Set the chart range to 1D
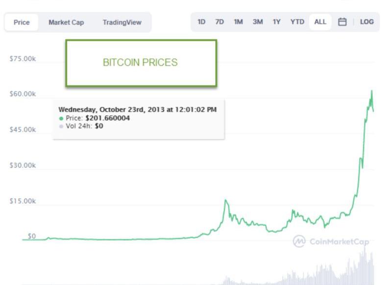 tap(201, 22)
